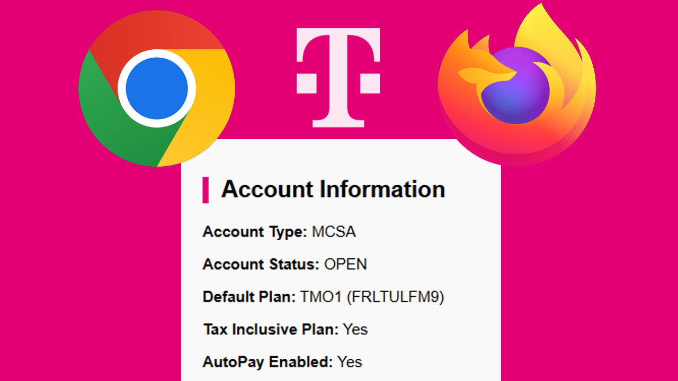Click the AutoPay Enabled label
This screenshot has height=381, width=678.
pyautogui.click(x=267, y=362)
